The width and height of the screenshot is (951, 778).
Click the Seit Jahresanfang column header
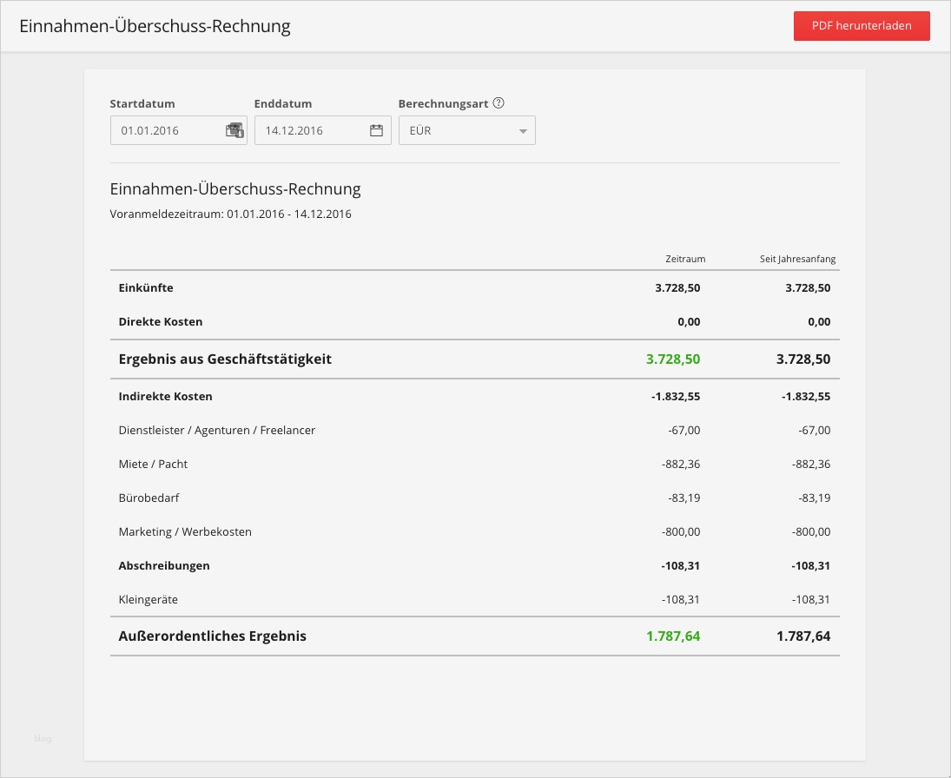pos(798,258)
